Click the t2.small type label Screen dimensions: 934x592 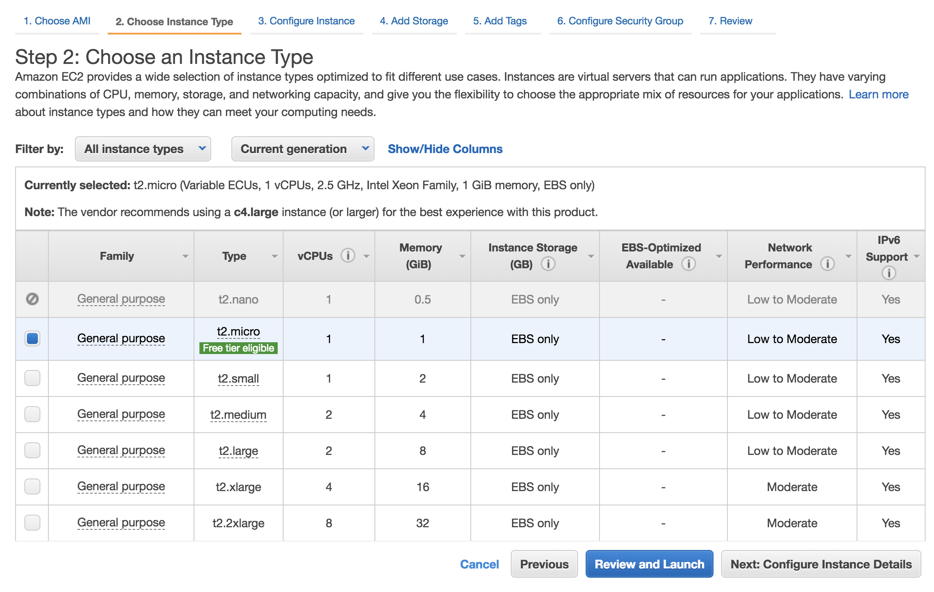pyautogui.click(x=239, y=378)
